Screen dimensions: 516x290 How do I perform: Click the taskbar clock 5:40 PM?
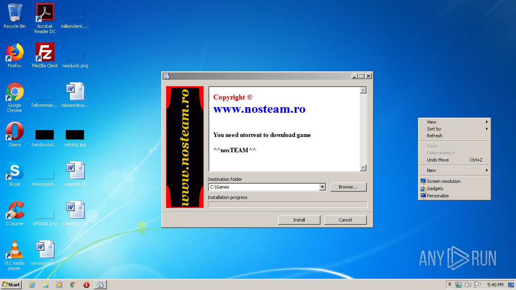[x=495, y=285]
